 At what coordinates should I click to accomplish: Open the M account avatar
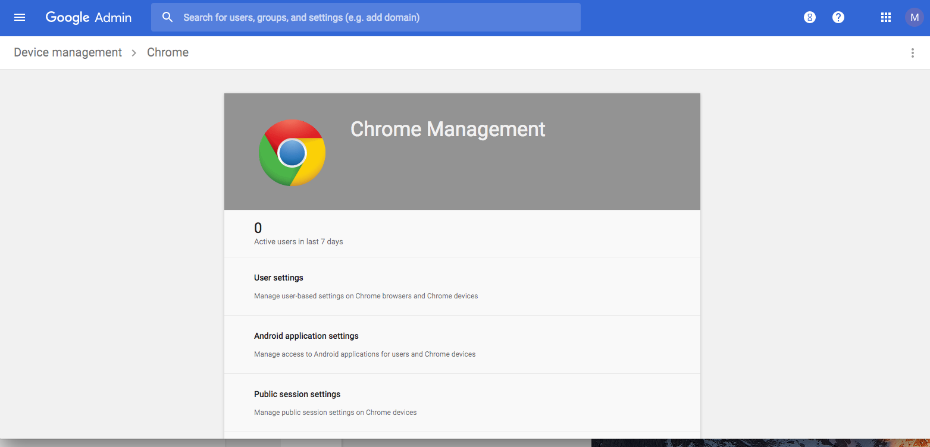tap(915, 17)
